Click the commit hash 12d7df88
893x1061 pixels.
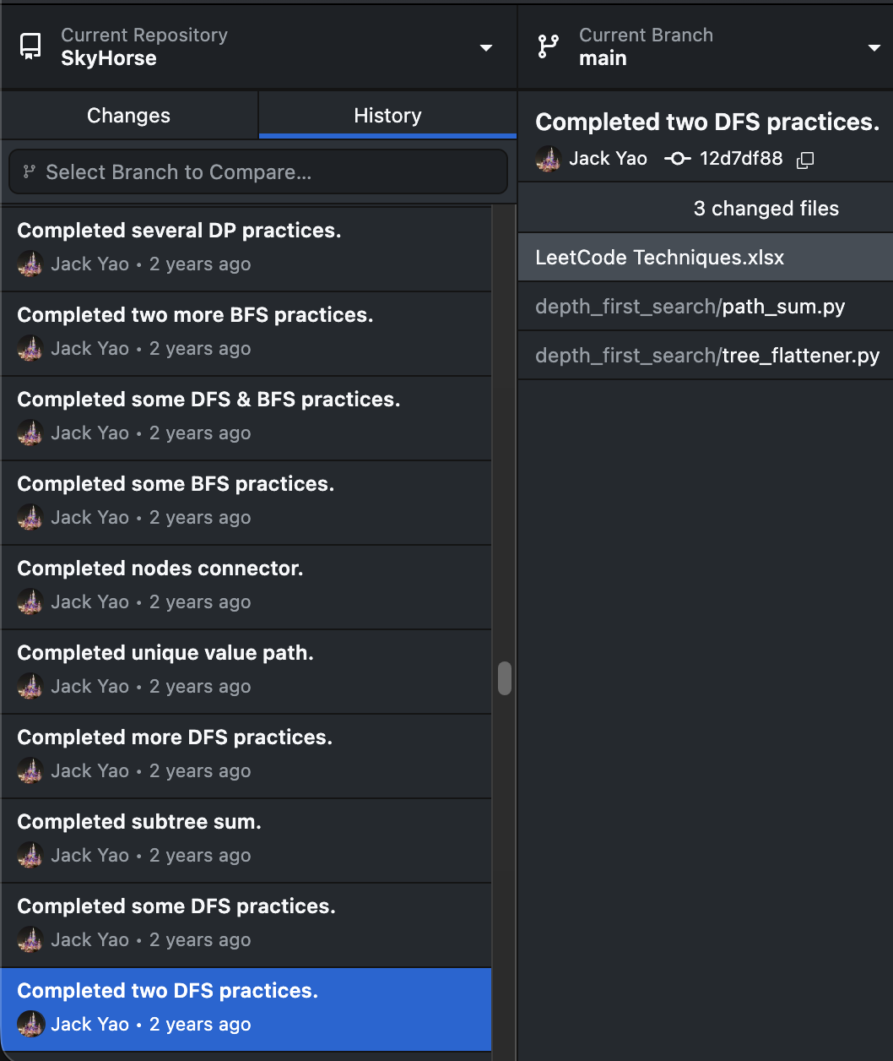click(741, 159)
